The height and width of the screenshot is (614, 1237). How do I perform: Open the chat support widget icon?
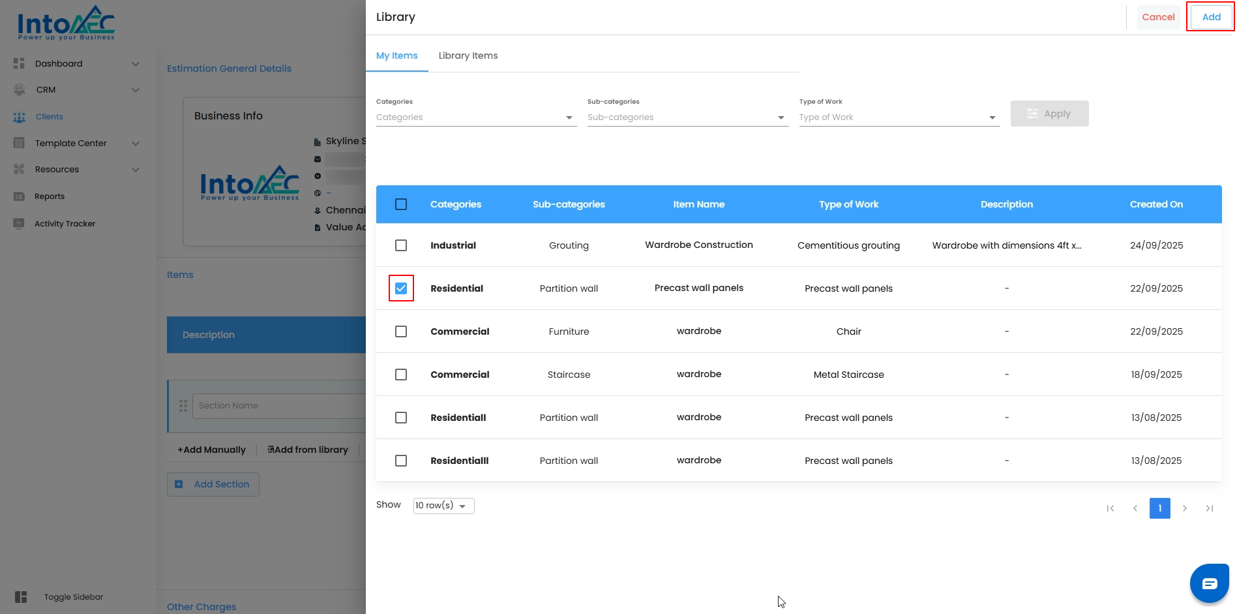[x=1209, y=583]
